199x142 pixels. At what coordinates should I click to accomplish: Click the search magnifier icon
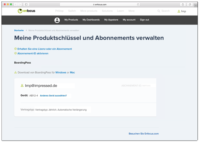159,11
